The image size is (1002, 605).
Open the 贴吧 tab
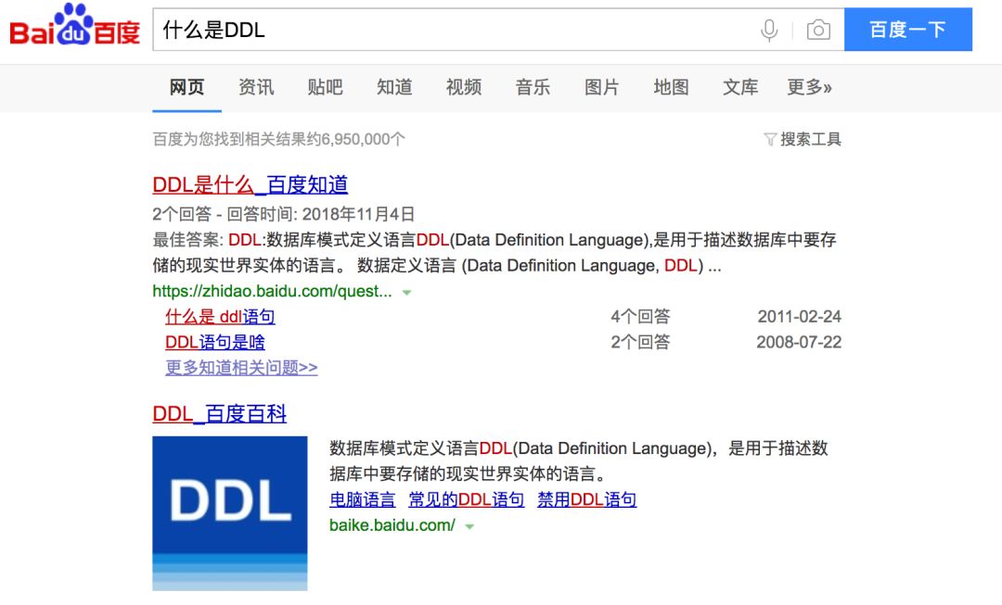tap(325, 87)
